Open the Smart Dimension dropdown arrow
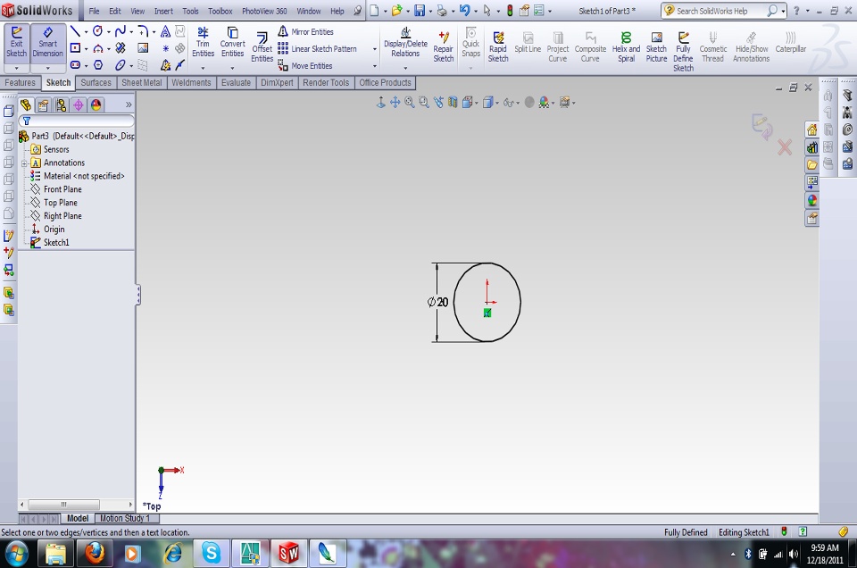This screenshot has width=857, height=568. point(48,68)
